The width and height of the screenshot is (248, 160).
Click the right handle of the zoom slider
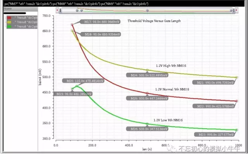click(x=234, y=11)
